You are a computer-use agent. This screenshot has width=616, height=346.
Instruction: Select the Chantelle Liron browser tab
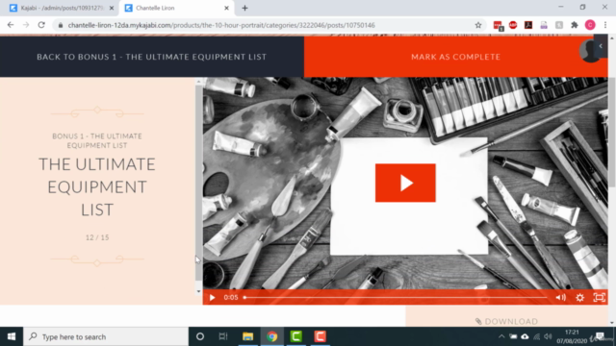coord(175,8)
